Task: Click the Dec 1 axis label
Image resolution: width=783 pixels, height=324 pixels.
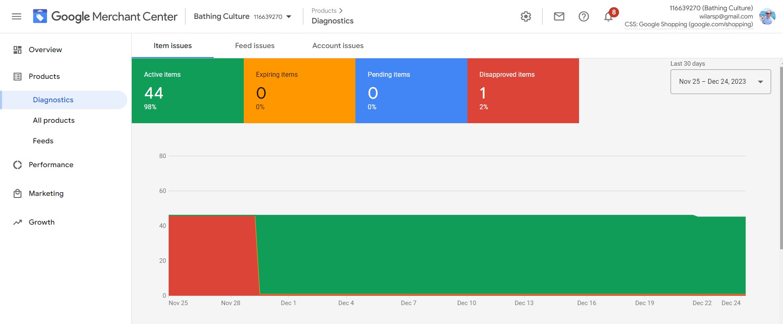Action: coord(288,303)
